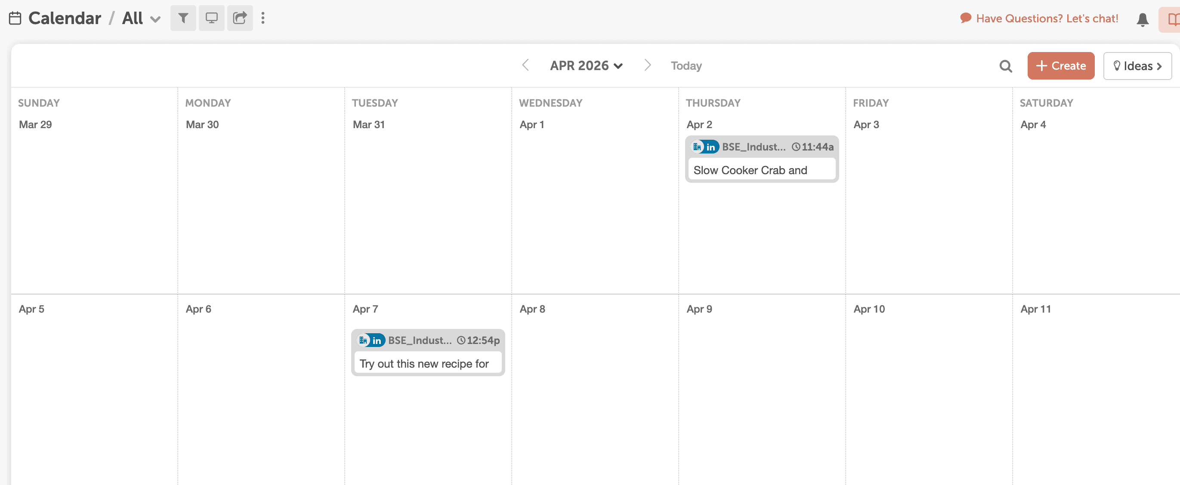This screenshot has width=1180, height=485.
Task: Click the empty Apr 9 day cell
Action: point(761,389)
